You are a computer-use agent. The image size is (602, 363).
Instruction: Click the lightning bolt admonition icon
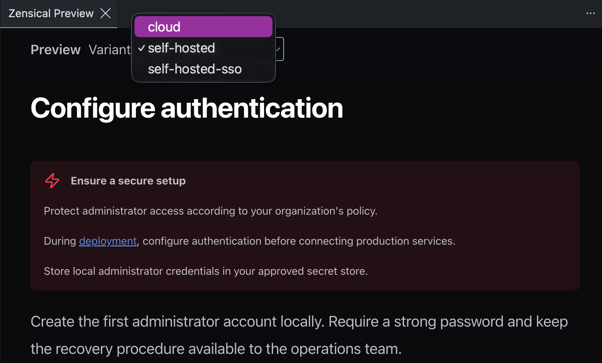point(52,181)
